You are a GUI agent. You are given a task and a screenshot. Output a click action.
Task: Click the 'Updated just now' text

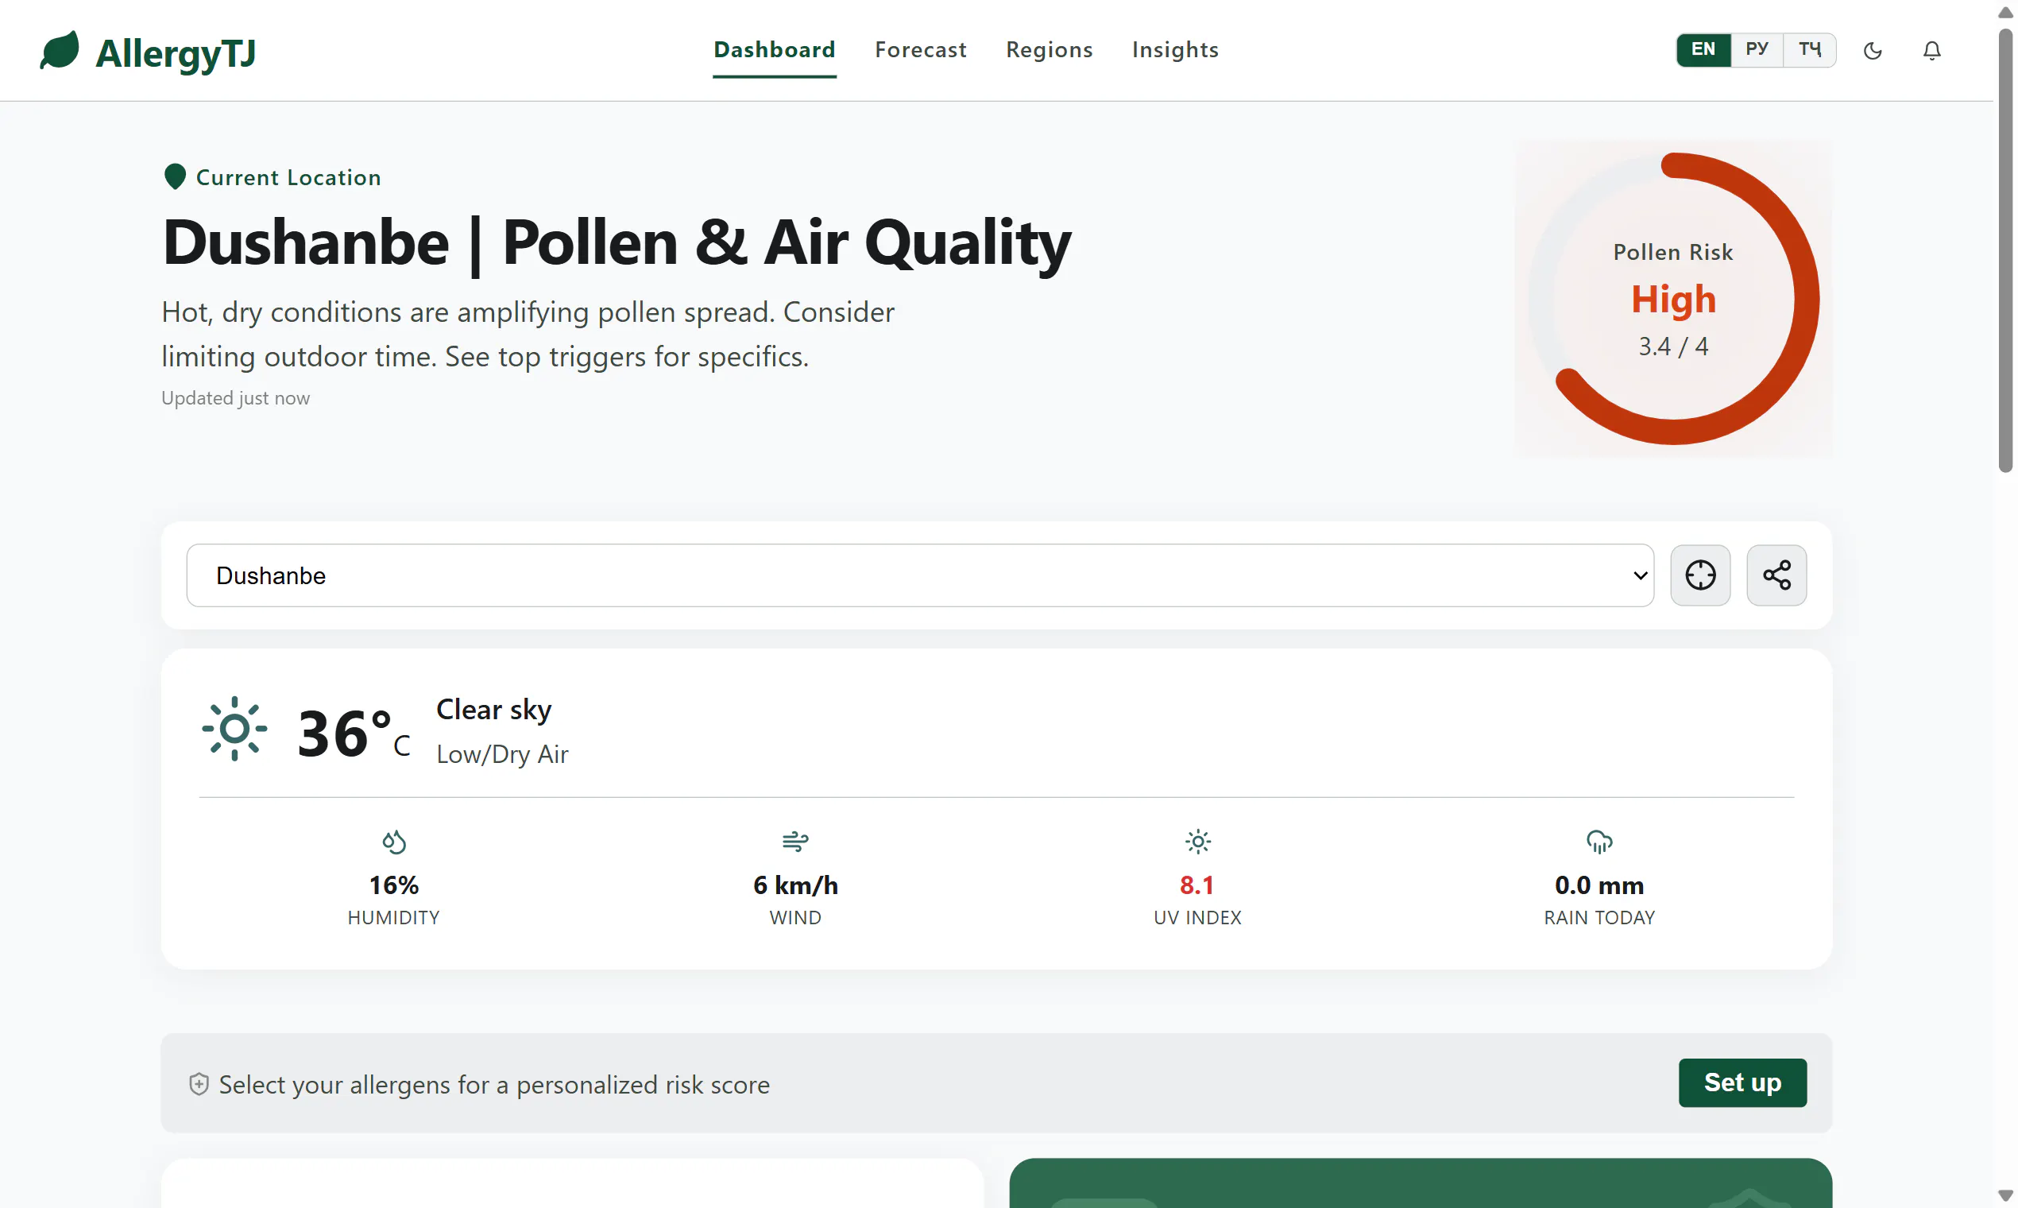tap(235, 397)
